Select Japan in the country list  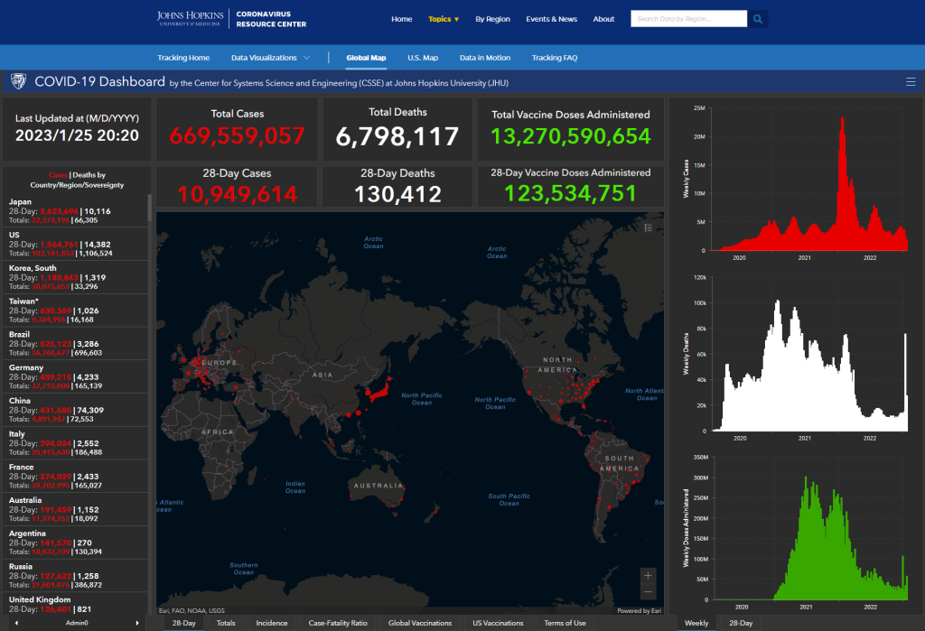click(76, 210)
